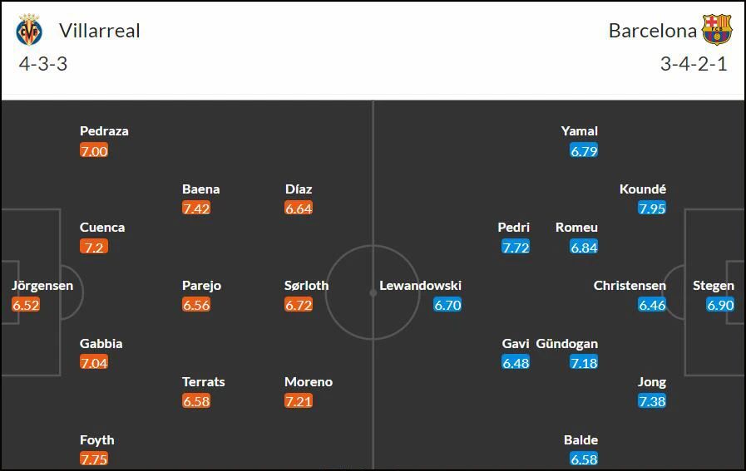Click the Villarreal club crest icon
This screenshot has height=471, width=746.
click(x=29, y=30)
